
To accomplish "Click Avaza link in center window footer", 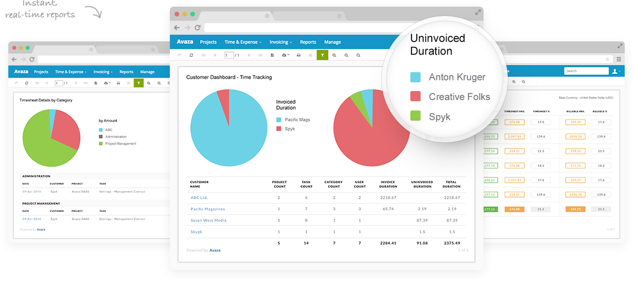I will pos(215,250).
